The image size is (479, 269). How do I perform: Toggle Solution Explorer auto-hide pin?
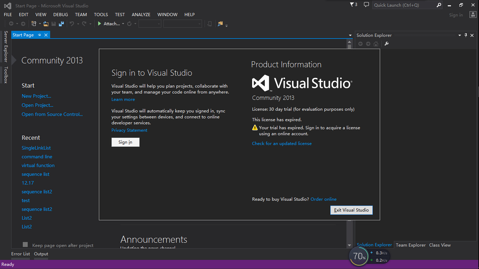tap(466, 35)
